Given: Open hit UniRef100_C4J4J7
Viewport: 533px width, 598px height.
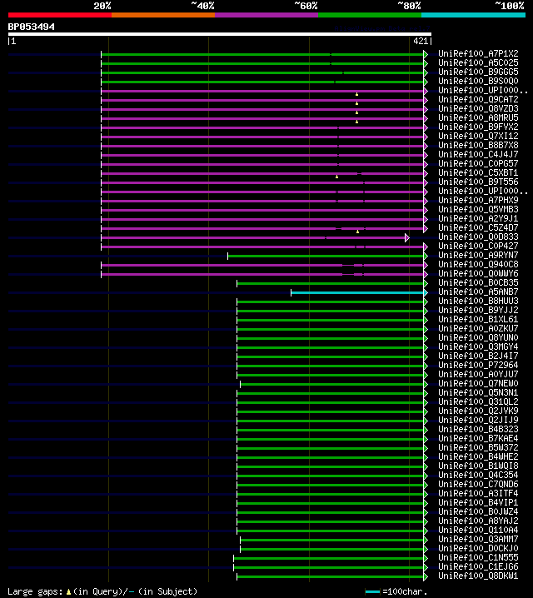Looking at the screenshot, I should pos(478,154).
